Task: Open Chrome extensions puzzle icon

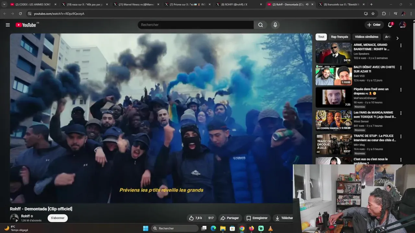Action: click(384, 14)
